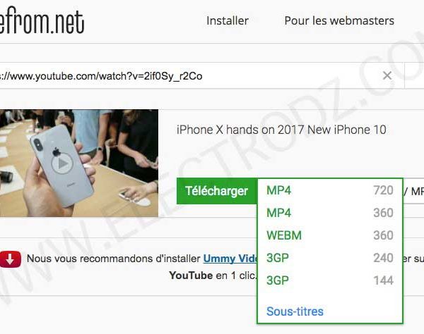Click inside the YouTube URL input field

click(x=189, y=76)
